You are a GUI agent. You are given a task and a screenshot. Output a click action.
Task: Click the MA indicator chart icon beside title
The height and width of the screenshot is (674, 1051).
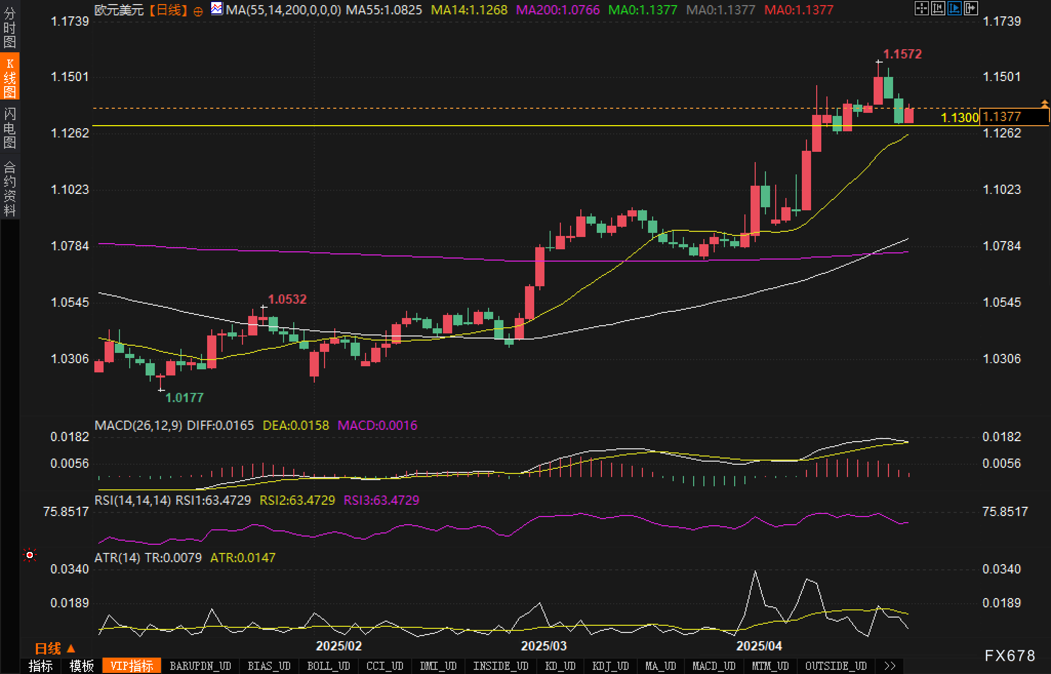click(x=217, y=9)
